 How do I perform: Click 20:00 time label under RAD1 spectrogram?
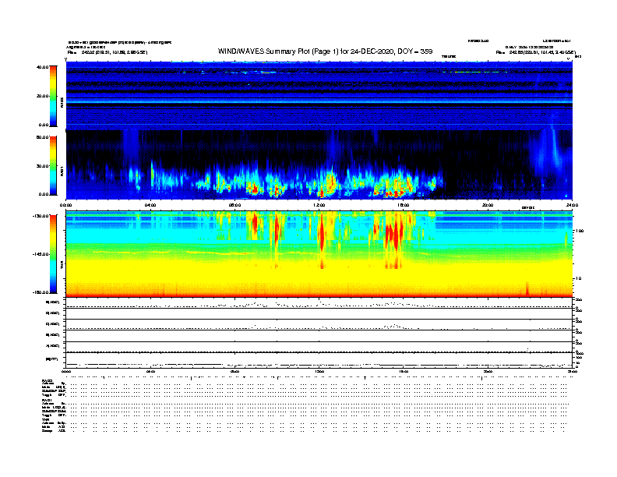tap(488, 205)
